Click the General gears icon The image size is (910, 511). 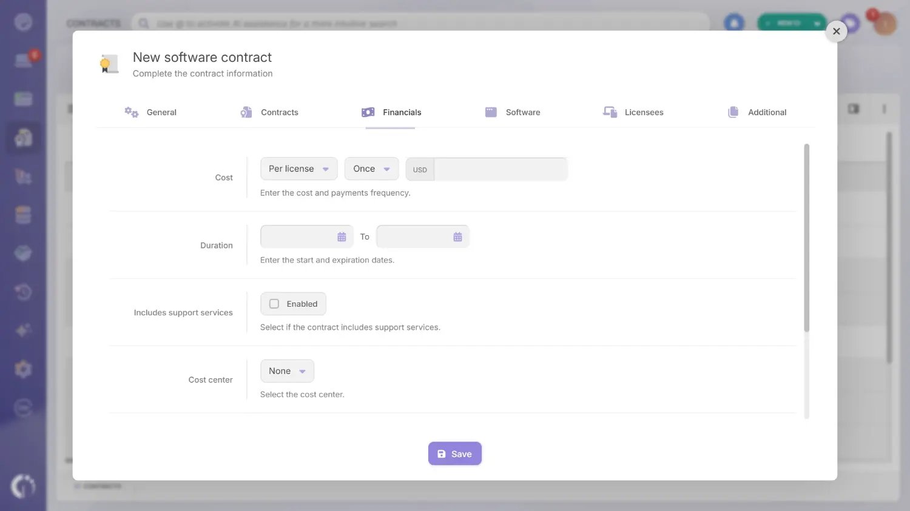point(131,112)
